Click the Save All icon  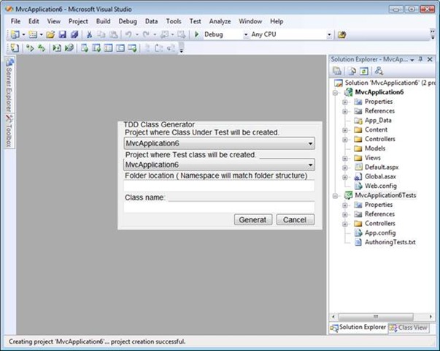pos(74,34)
